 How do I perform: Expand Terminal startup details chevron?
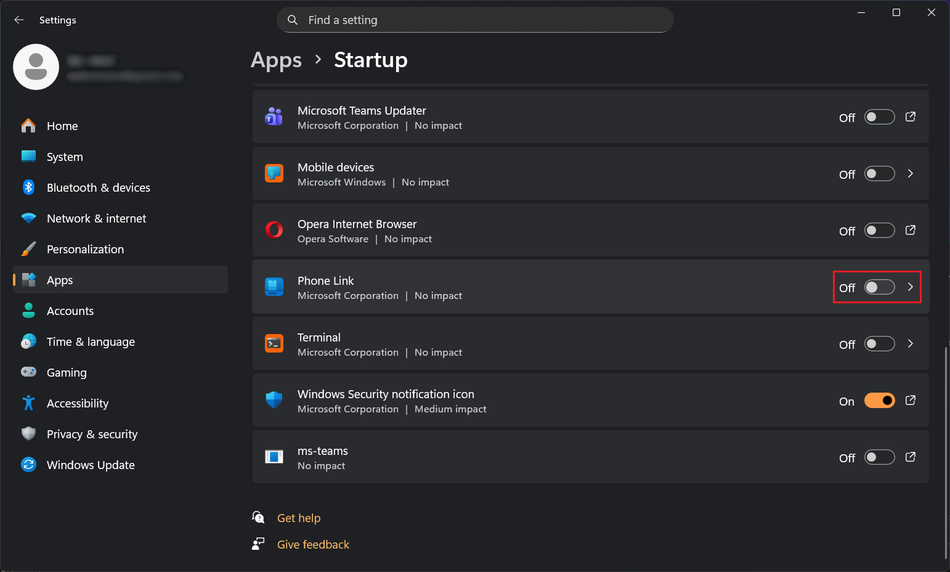tap(910, 344)
